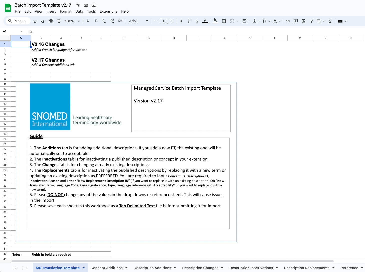Decrease font size minus button
Image resolution: width=365 pixels, height=272 pixels.
pos(156,21)
